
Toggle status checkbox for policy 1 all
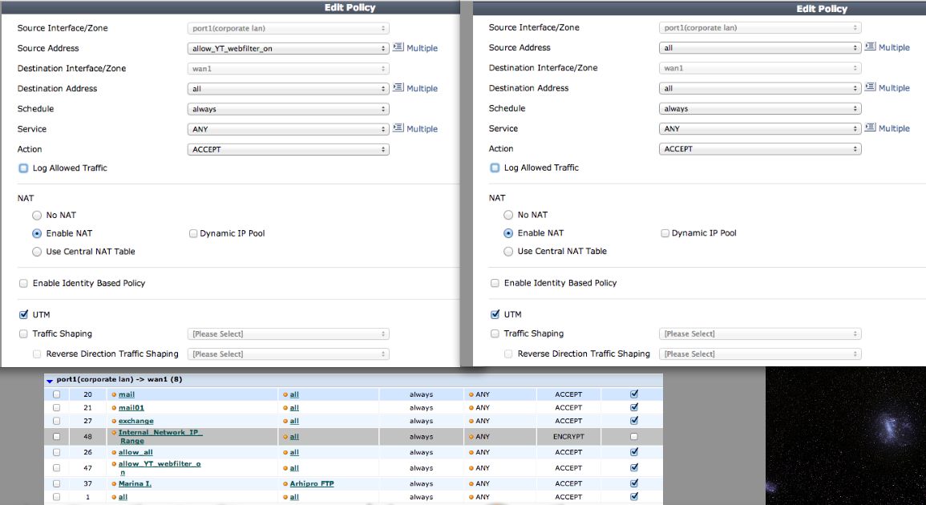pos(633,496)
